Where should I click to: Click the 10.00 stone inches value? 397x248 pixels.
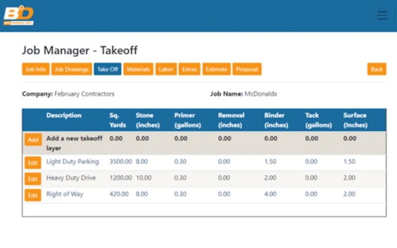coord(144,178)
